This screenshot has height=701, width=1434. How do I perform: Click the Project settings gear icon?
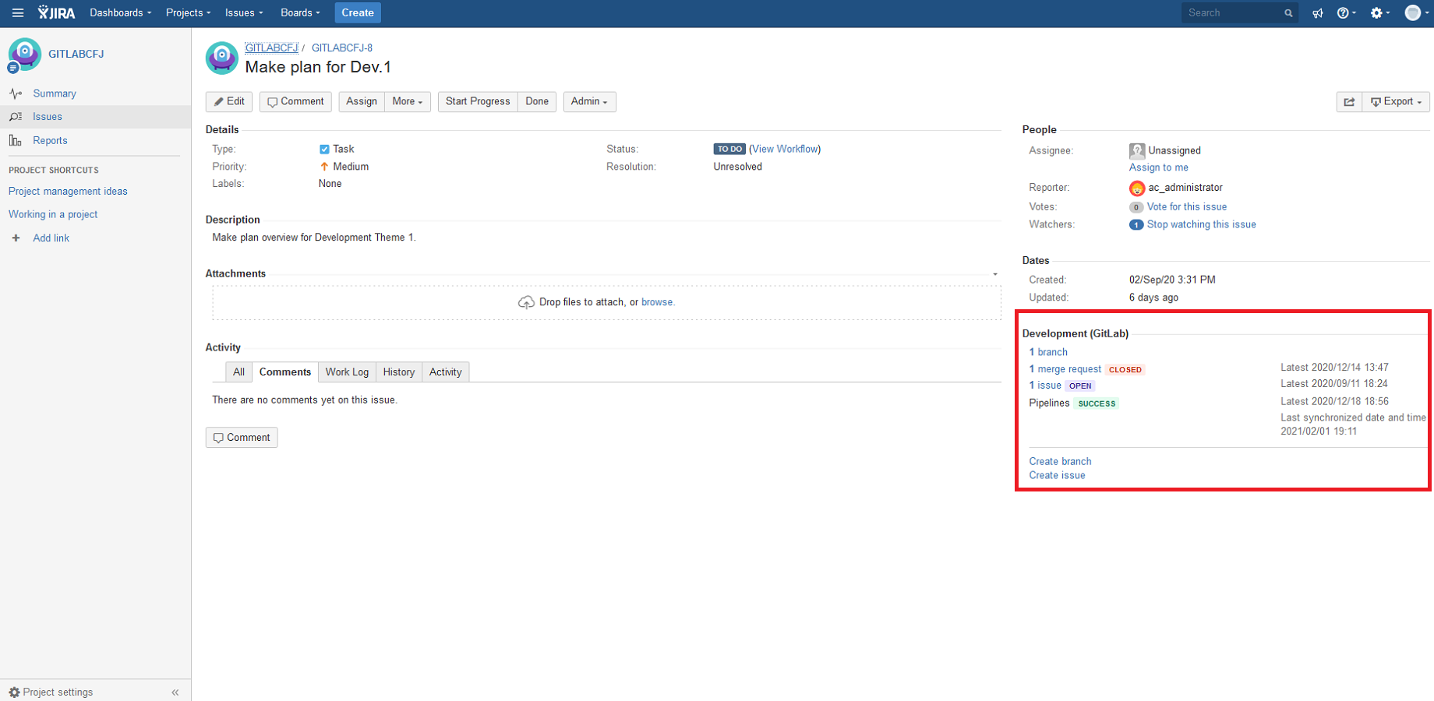point(14,692)
